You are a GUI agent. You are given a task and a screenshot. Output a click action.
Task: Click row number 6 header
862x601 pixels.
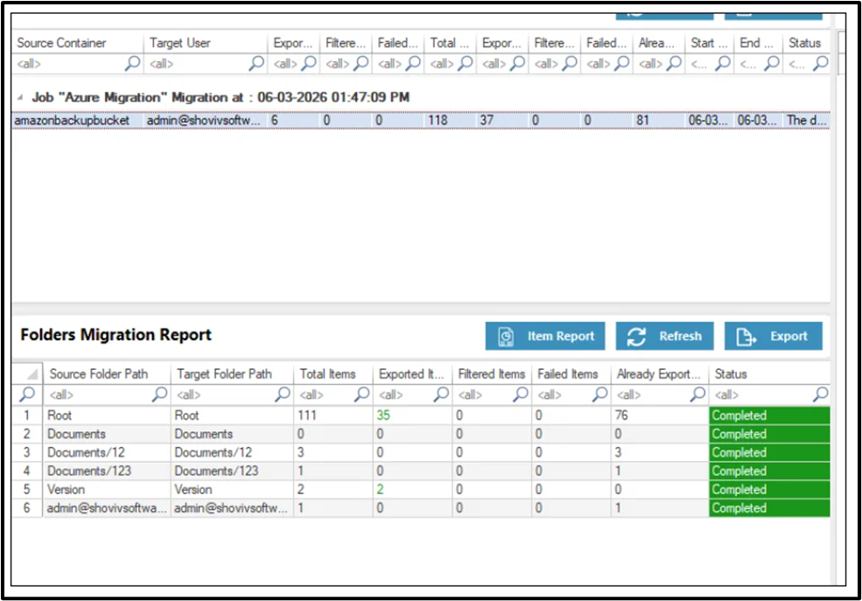27,508
